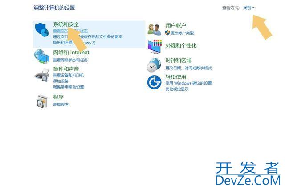Screen dimensions: 285x190
Task: Open the 网络和 Internet heading
Action: [x=71, y=53]
